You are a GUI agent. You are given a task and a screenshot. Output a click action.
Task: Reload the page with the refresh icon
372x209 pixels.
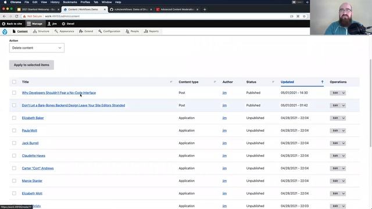click(16, 16)
